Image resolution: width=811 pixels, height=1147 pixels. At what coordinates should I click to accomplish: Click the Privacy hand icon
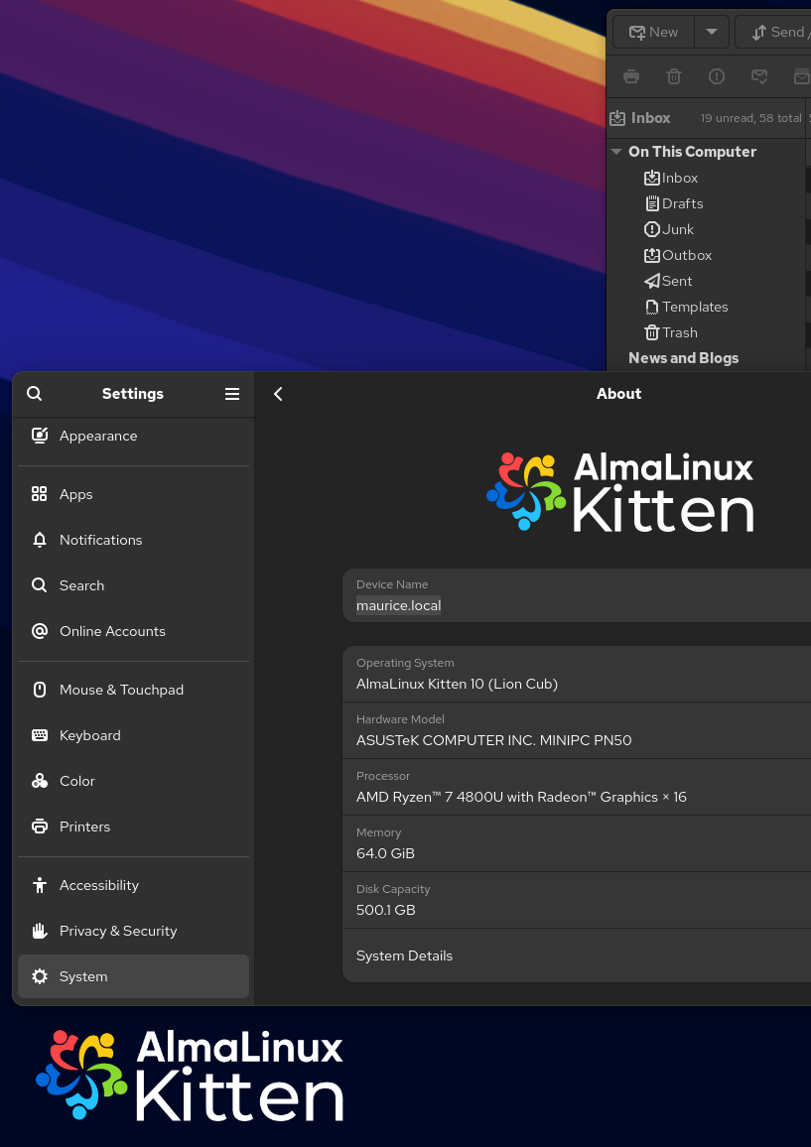[40, 931]
